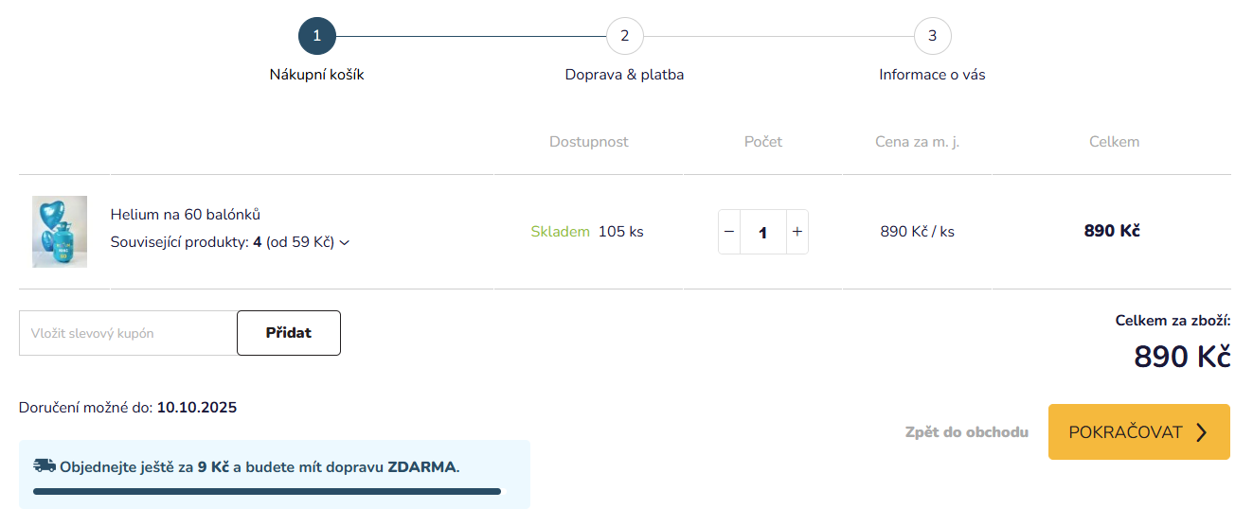Click the delivery truck icon
The width and height of the screenshot is (1253, 526).
coord(45,465)
